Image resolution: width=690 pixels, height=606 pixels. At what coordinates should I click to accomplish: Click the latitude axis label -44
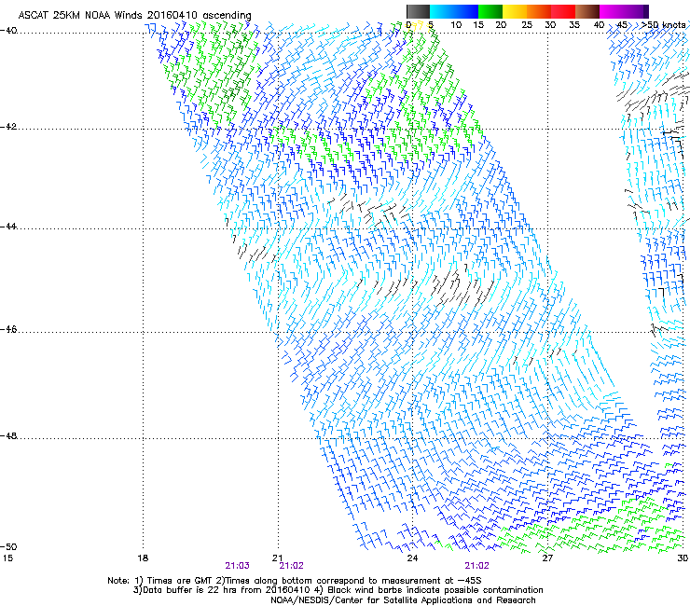[x=8, y=227]
